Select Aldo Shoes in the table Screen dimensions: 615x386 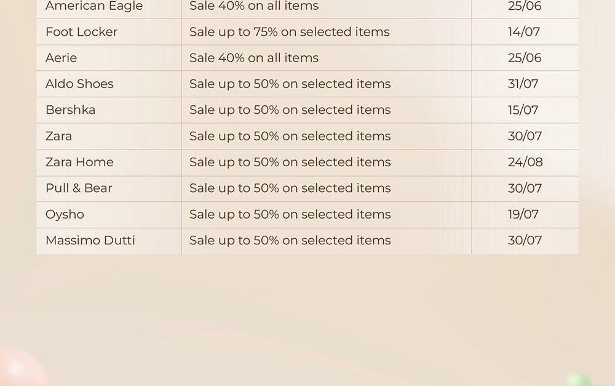(x=79, y=84)
